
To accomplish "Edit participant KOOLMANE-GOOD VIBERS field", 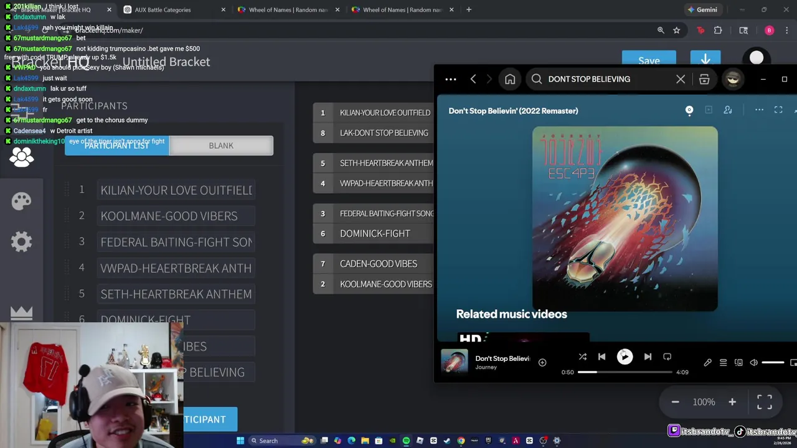I will pos(176,216).
